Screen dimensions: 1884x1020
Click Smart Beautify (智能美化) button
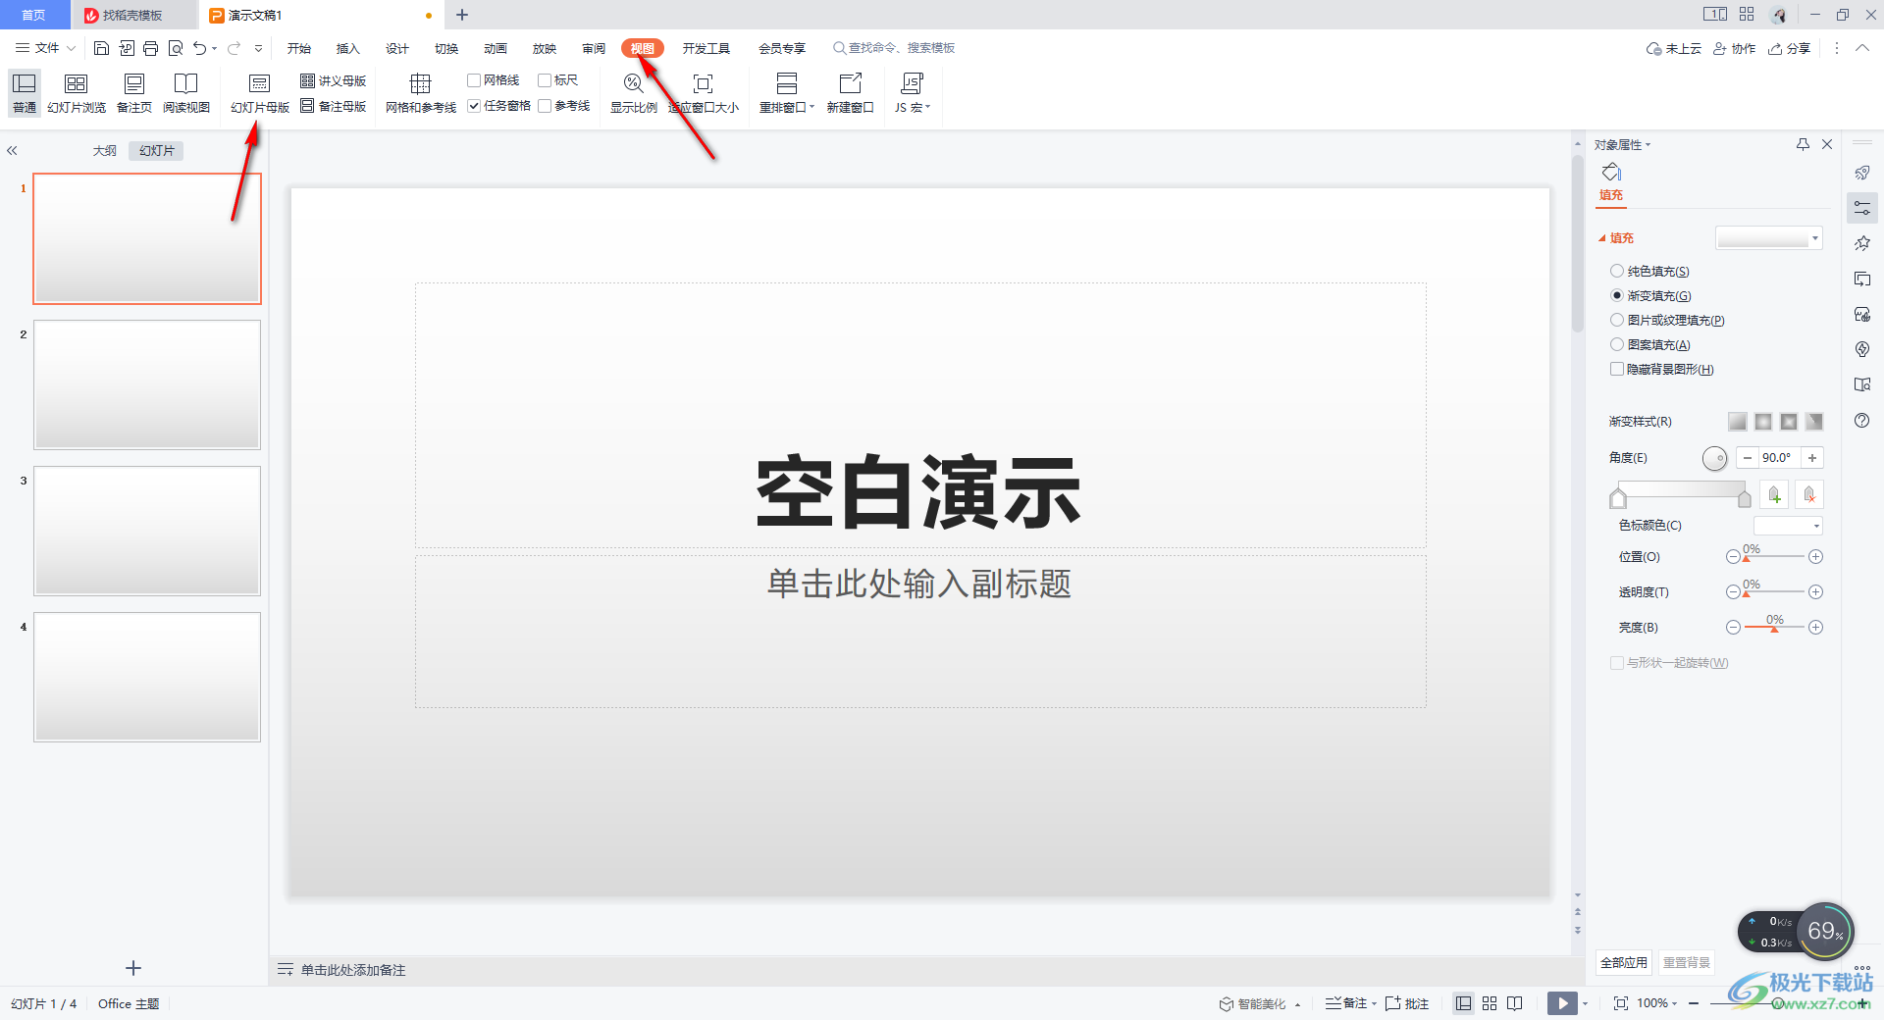pyautogui.click(x=1261, y=1003)
